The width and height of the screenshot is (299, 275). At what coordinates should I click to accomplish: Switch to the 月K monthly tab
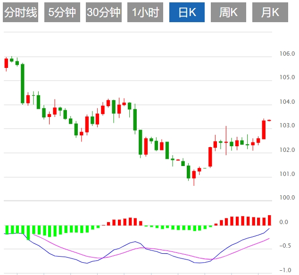pyautogui.click(x=270, y=12)
